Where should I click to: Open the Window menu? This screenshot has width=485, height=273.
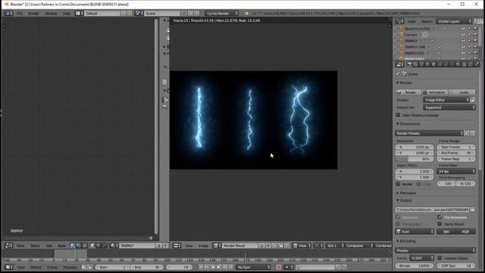(51, 14)
